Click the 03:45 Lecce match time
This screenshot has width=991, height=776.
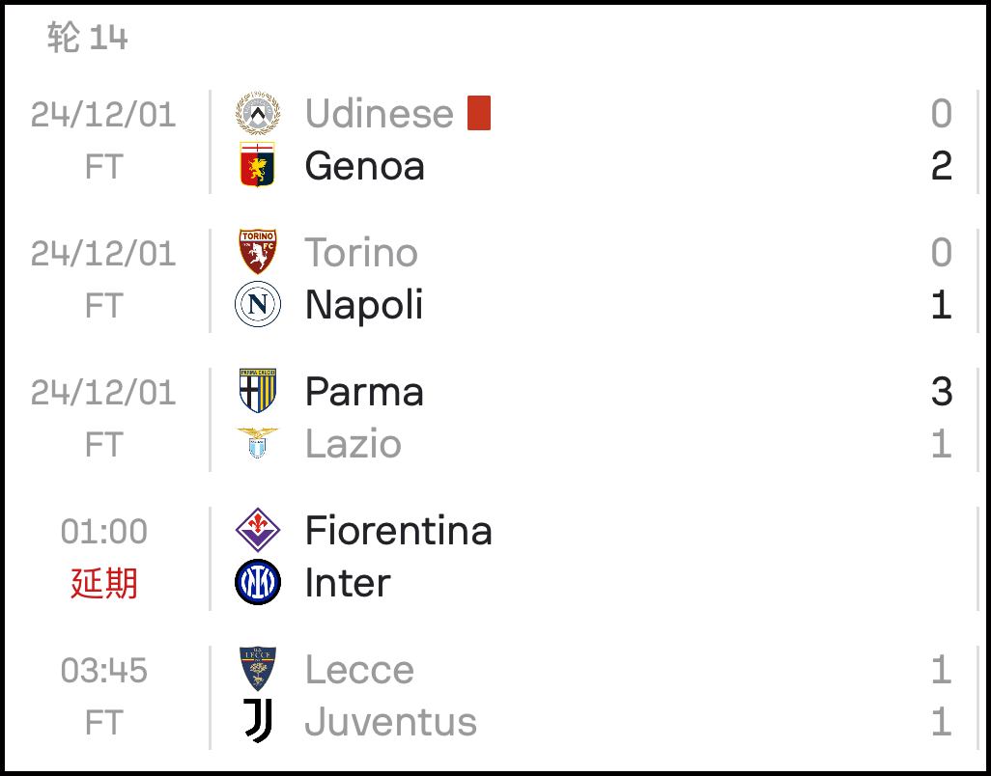103,670
